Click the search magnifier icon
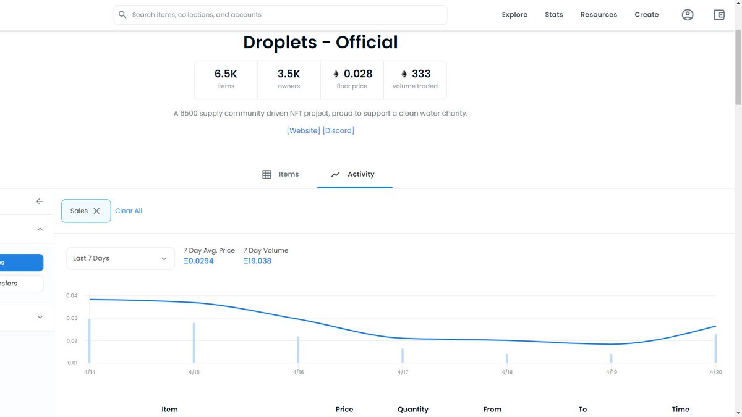The height and width of the screenshot is (417, 742). pos(122,15)
